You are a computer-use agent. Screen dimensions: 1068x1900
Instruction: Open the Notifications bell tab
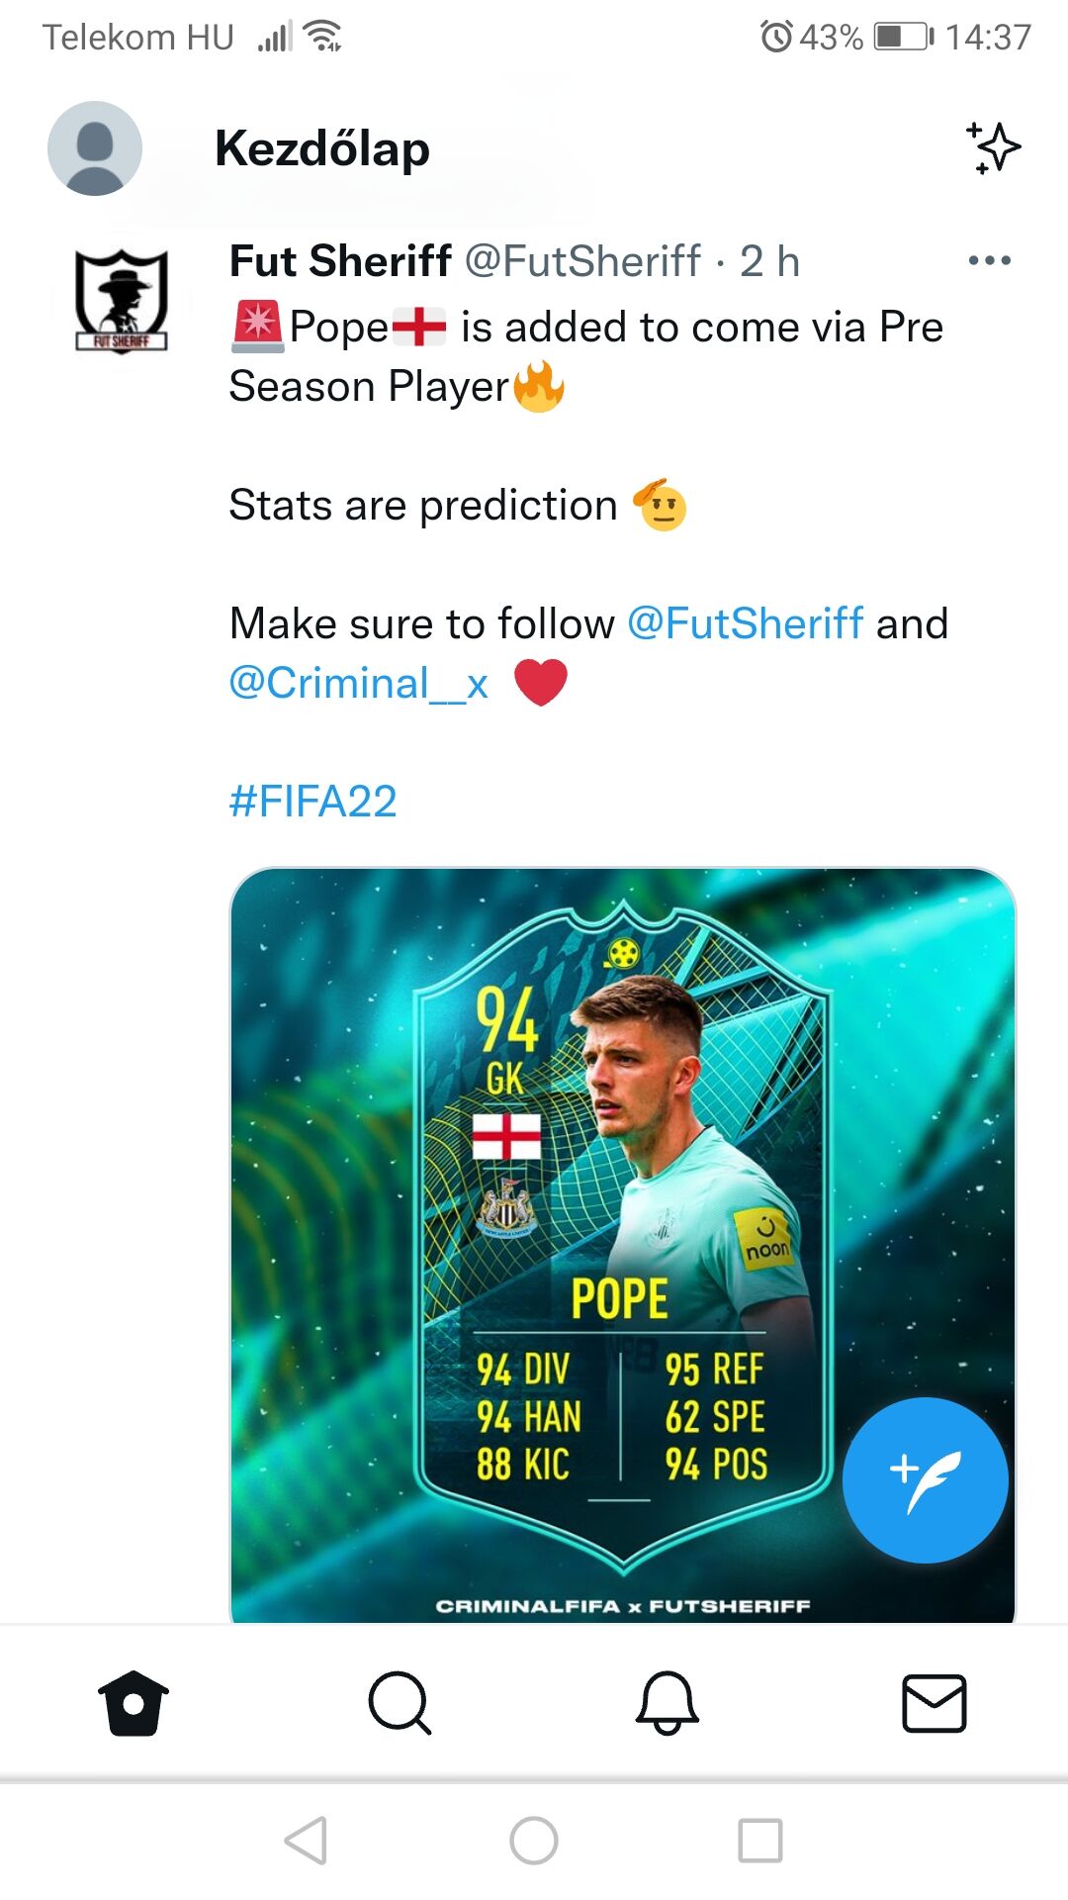(667, 1703)
